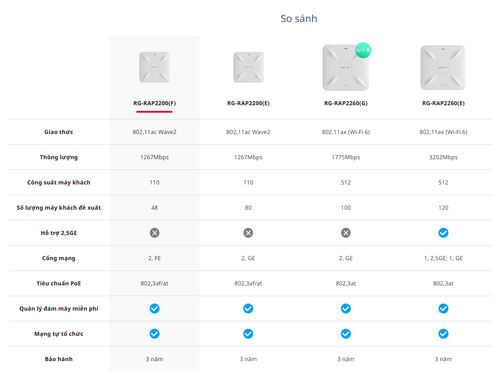Click "802,11ac Wave2" in the RG-RAP2200(E) column

point(248,132)
